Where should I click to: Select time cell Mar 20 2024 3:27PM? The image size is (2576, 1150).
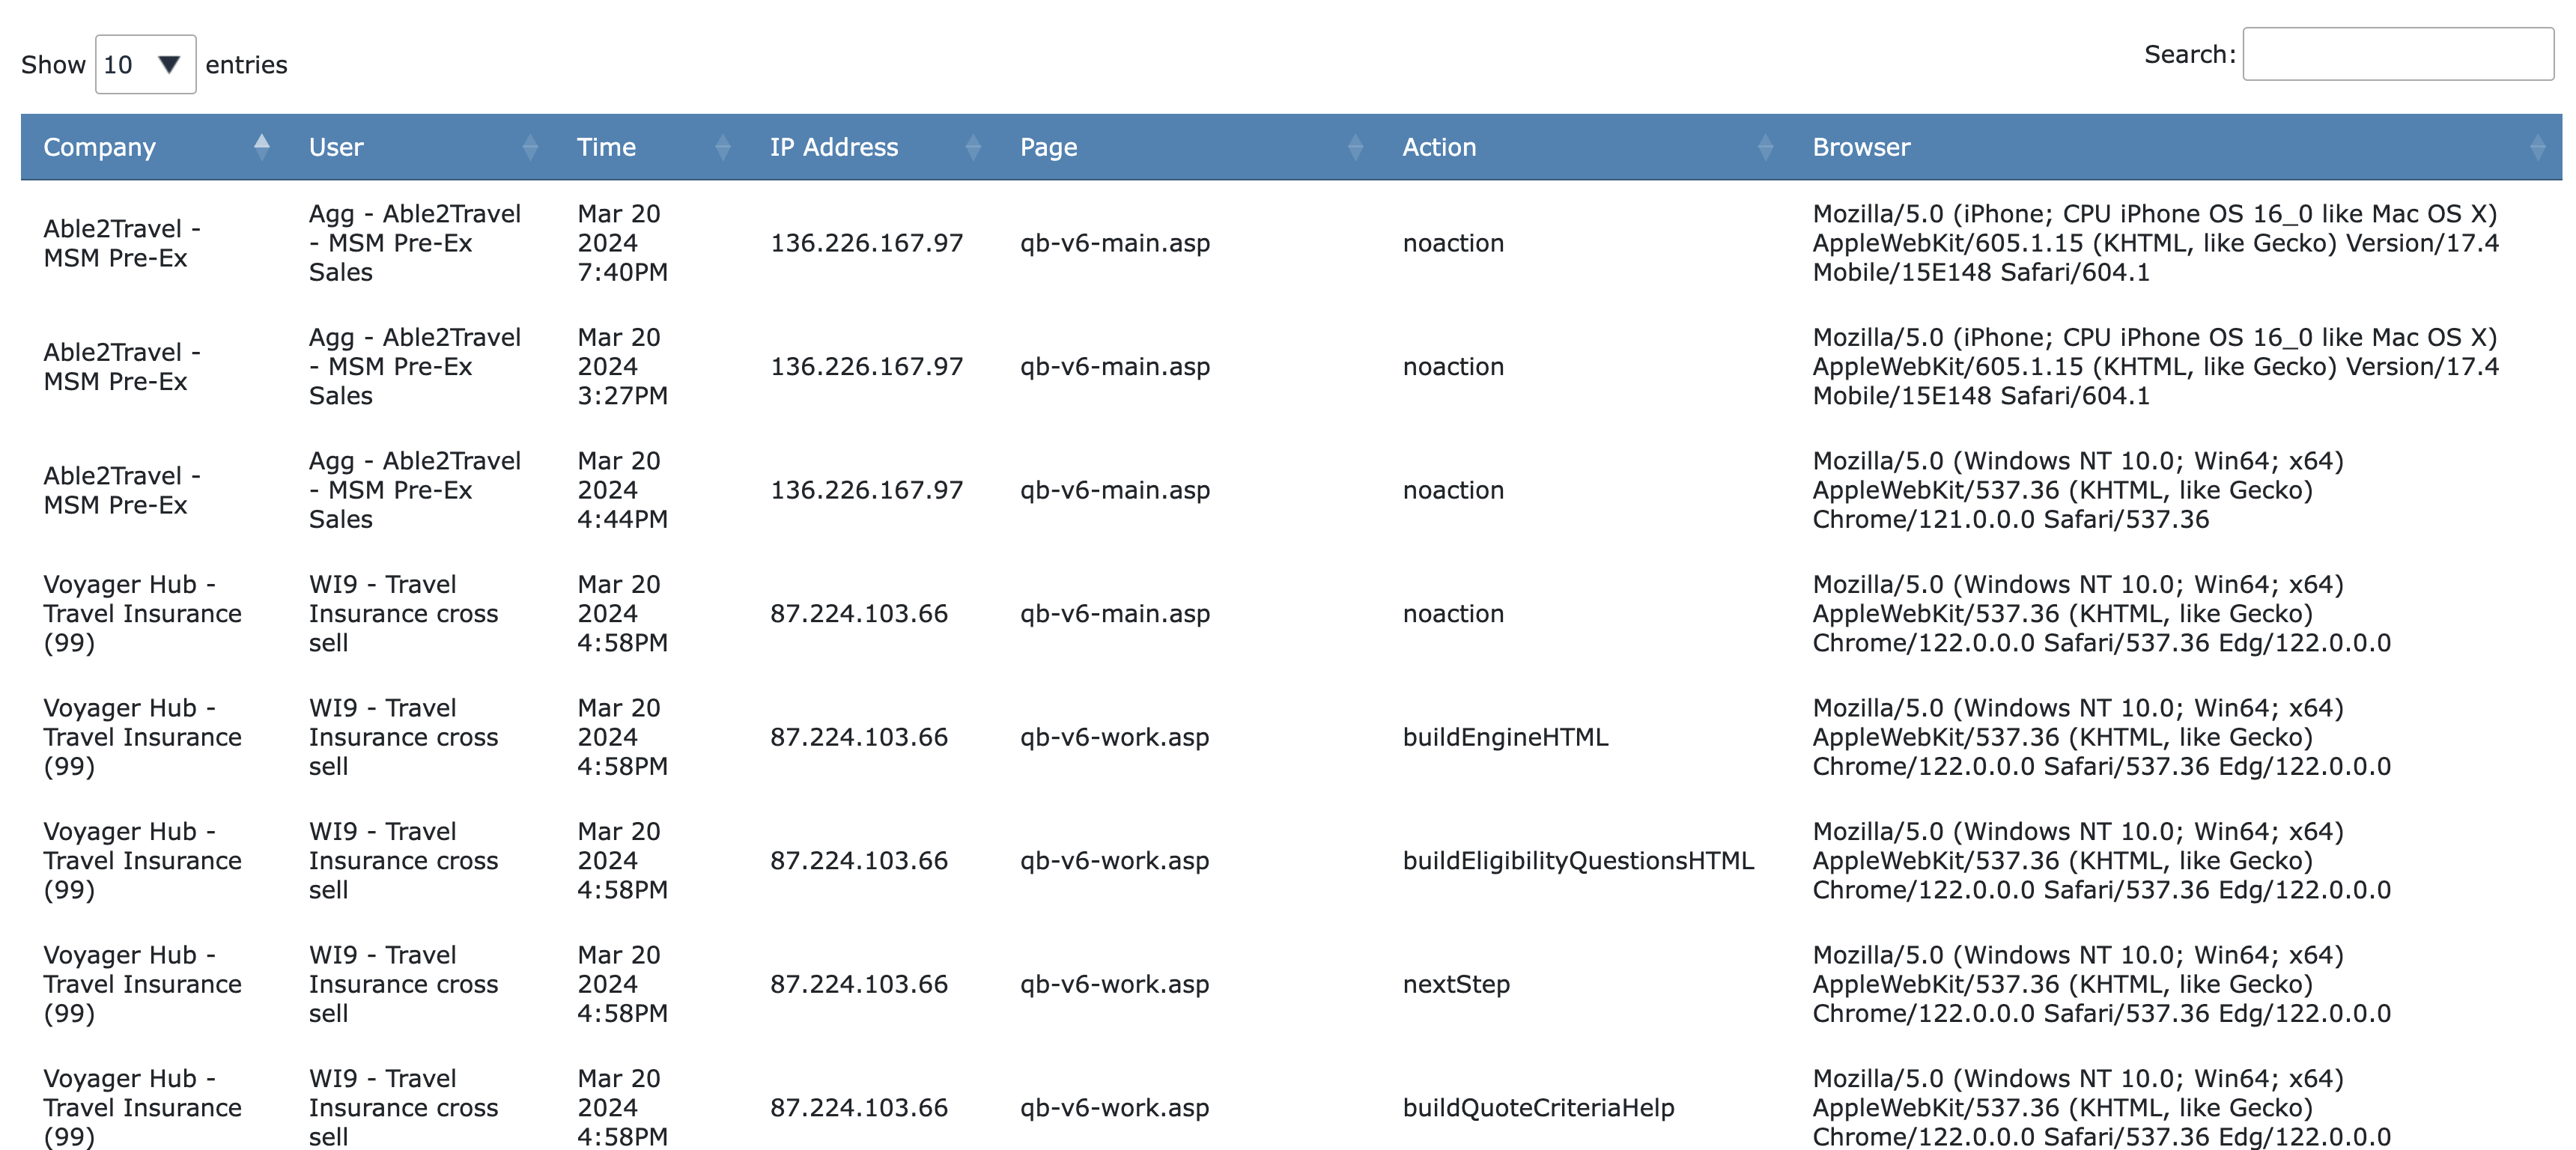[622, 367]
